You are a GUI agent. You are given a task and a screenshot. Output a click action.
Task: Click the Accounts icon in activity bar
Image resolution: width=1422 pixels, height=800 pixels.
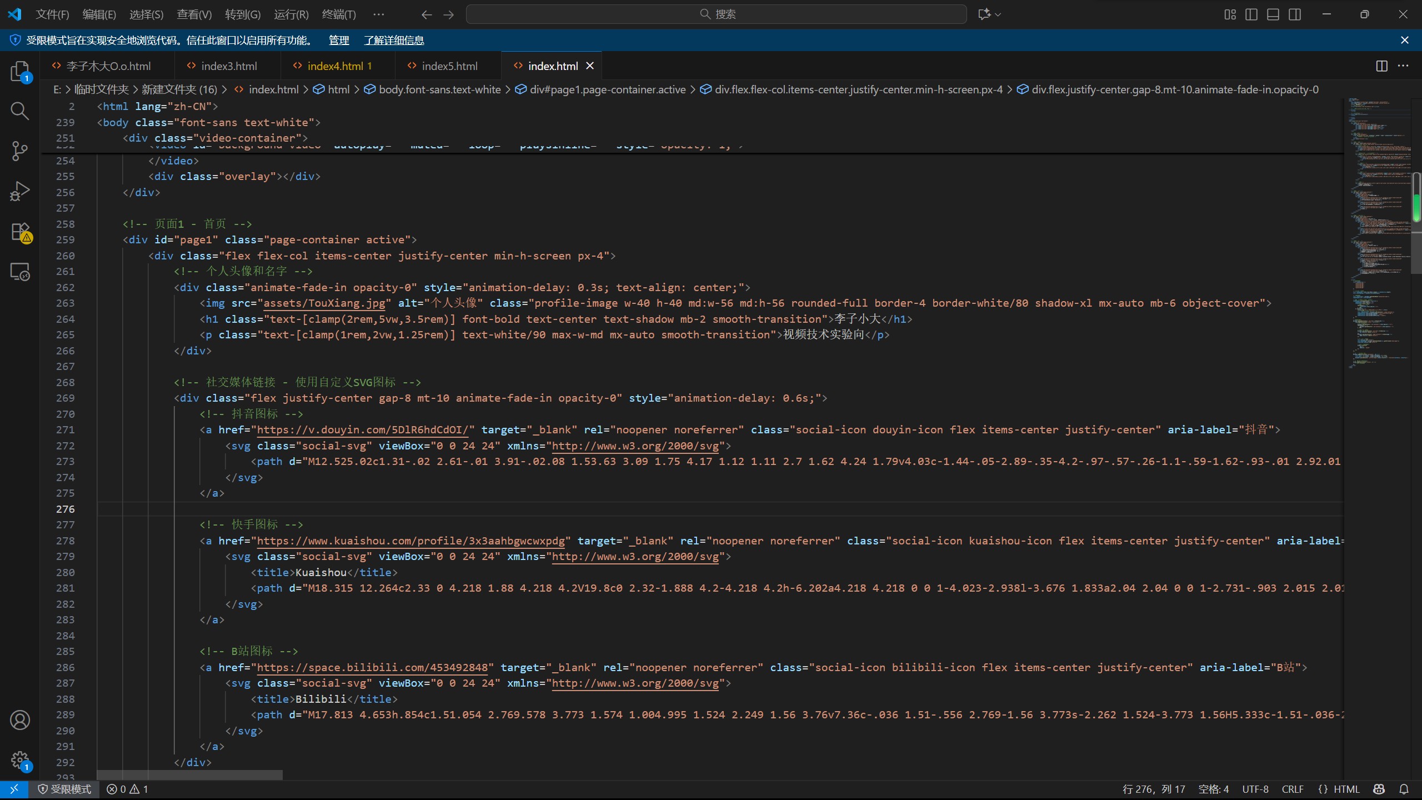(20, 720)
